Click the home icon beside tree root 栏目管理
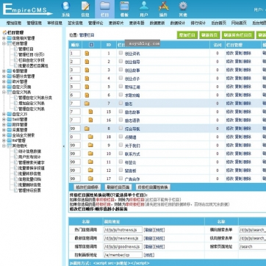The image size is (266, 266). (x=4, y=32)
